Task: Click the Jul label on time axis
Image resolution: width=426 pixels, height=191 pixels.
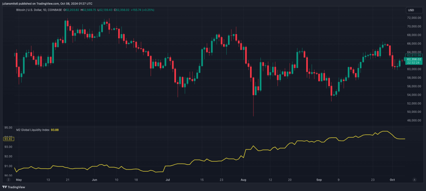Action: pyautogui.click(x=168, y=180)
